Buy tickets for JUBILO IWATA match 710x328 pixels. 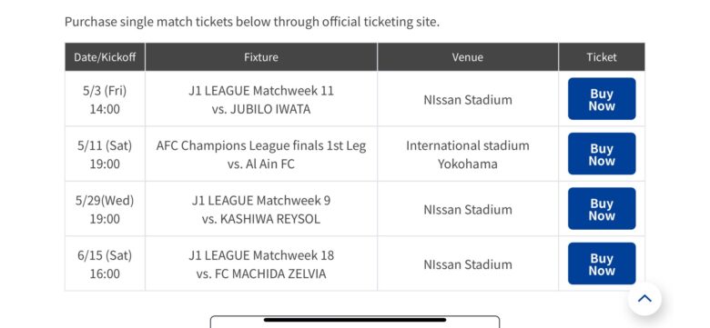pos(602,99)
